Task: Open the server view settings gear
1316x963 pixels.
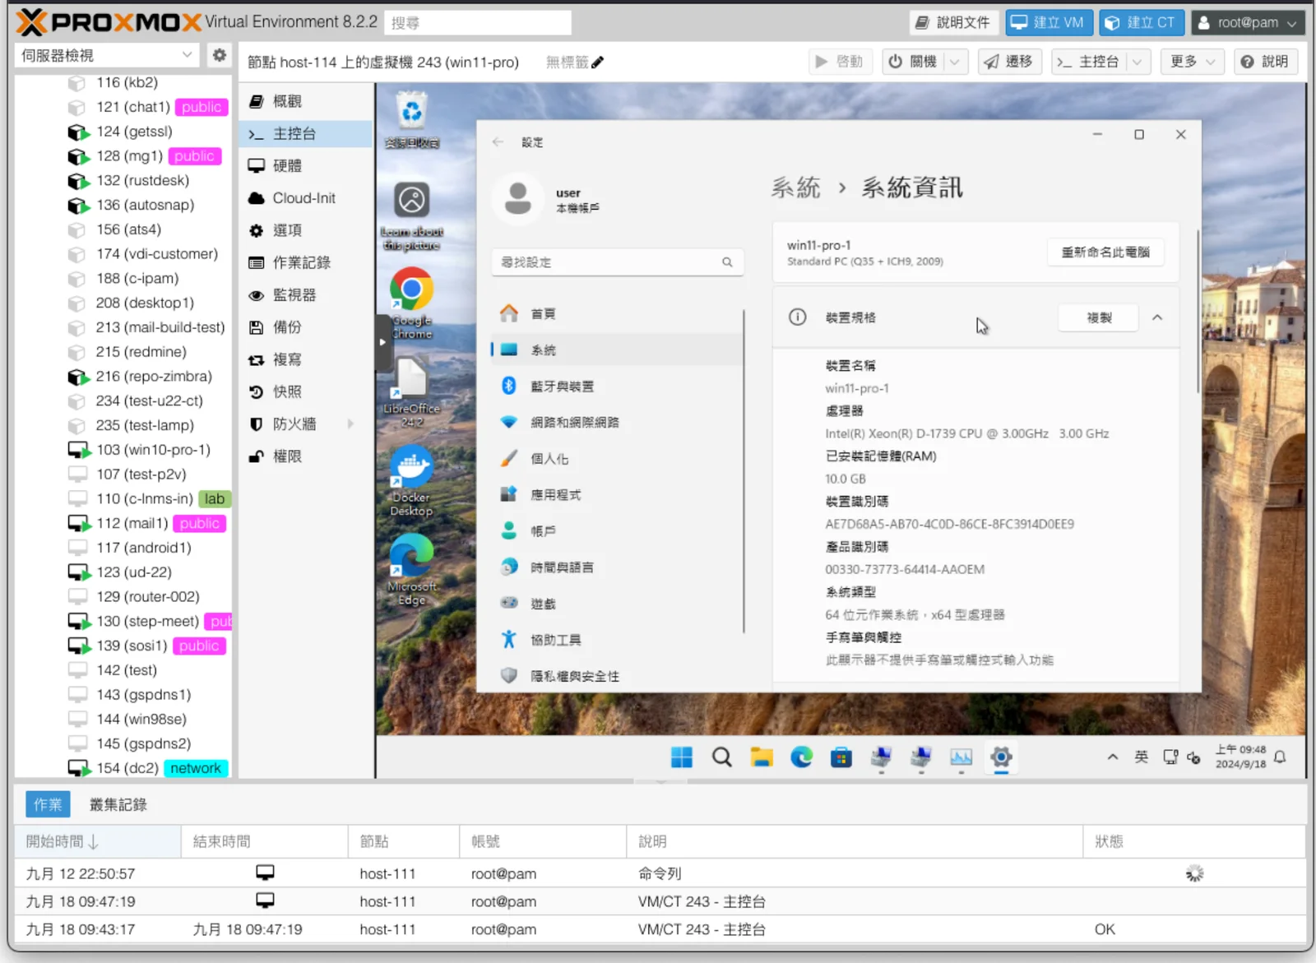Action: 220,55
